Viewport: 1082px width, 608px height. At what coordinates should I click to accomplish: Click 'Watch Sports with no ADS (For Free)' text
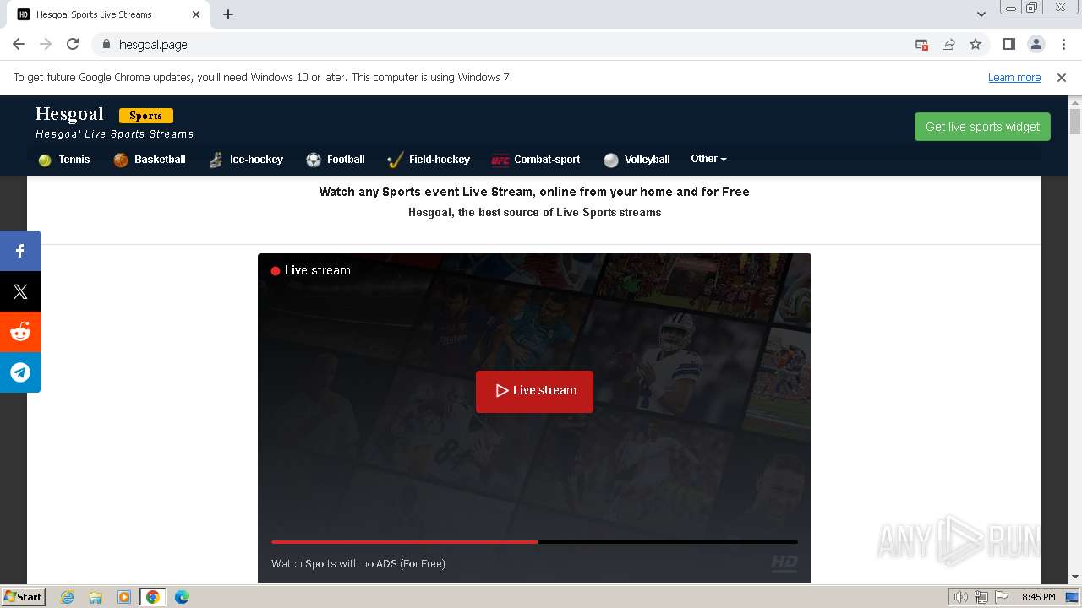[x=358, y=563]
